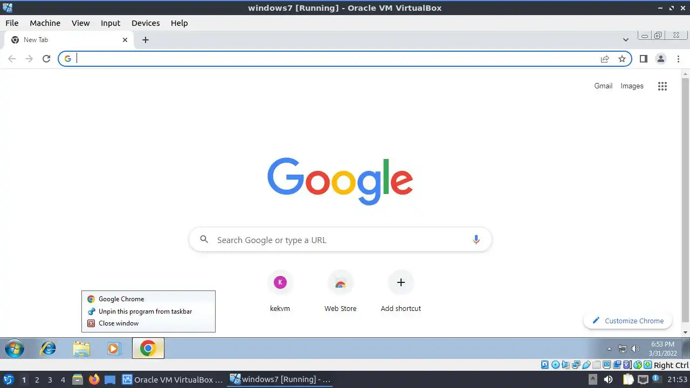Click Windows network tray icon

tap(623, 349)
